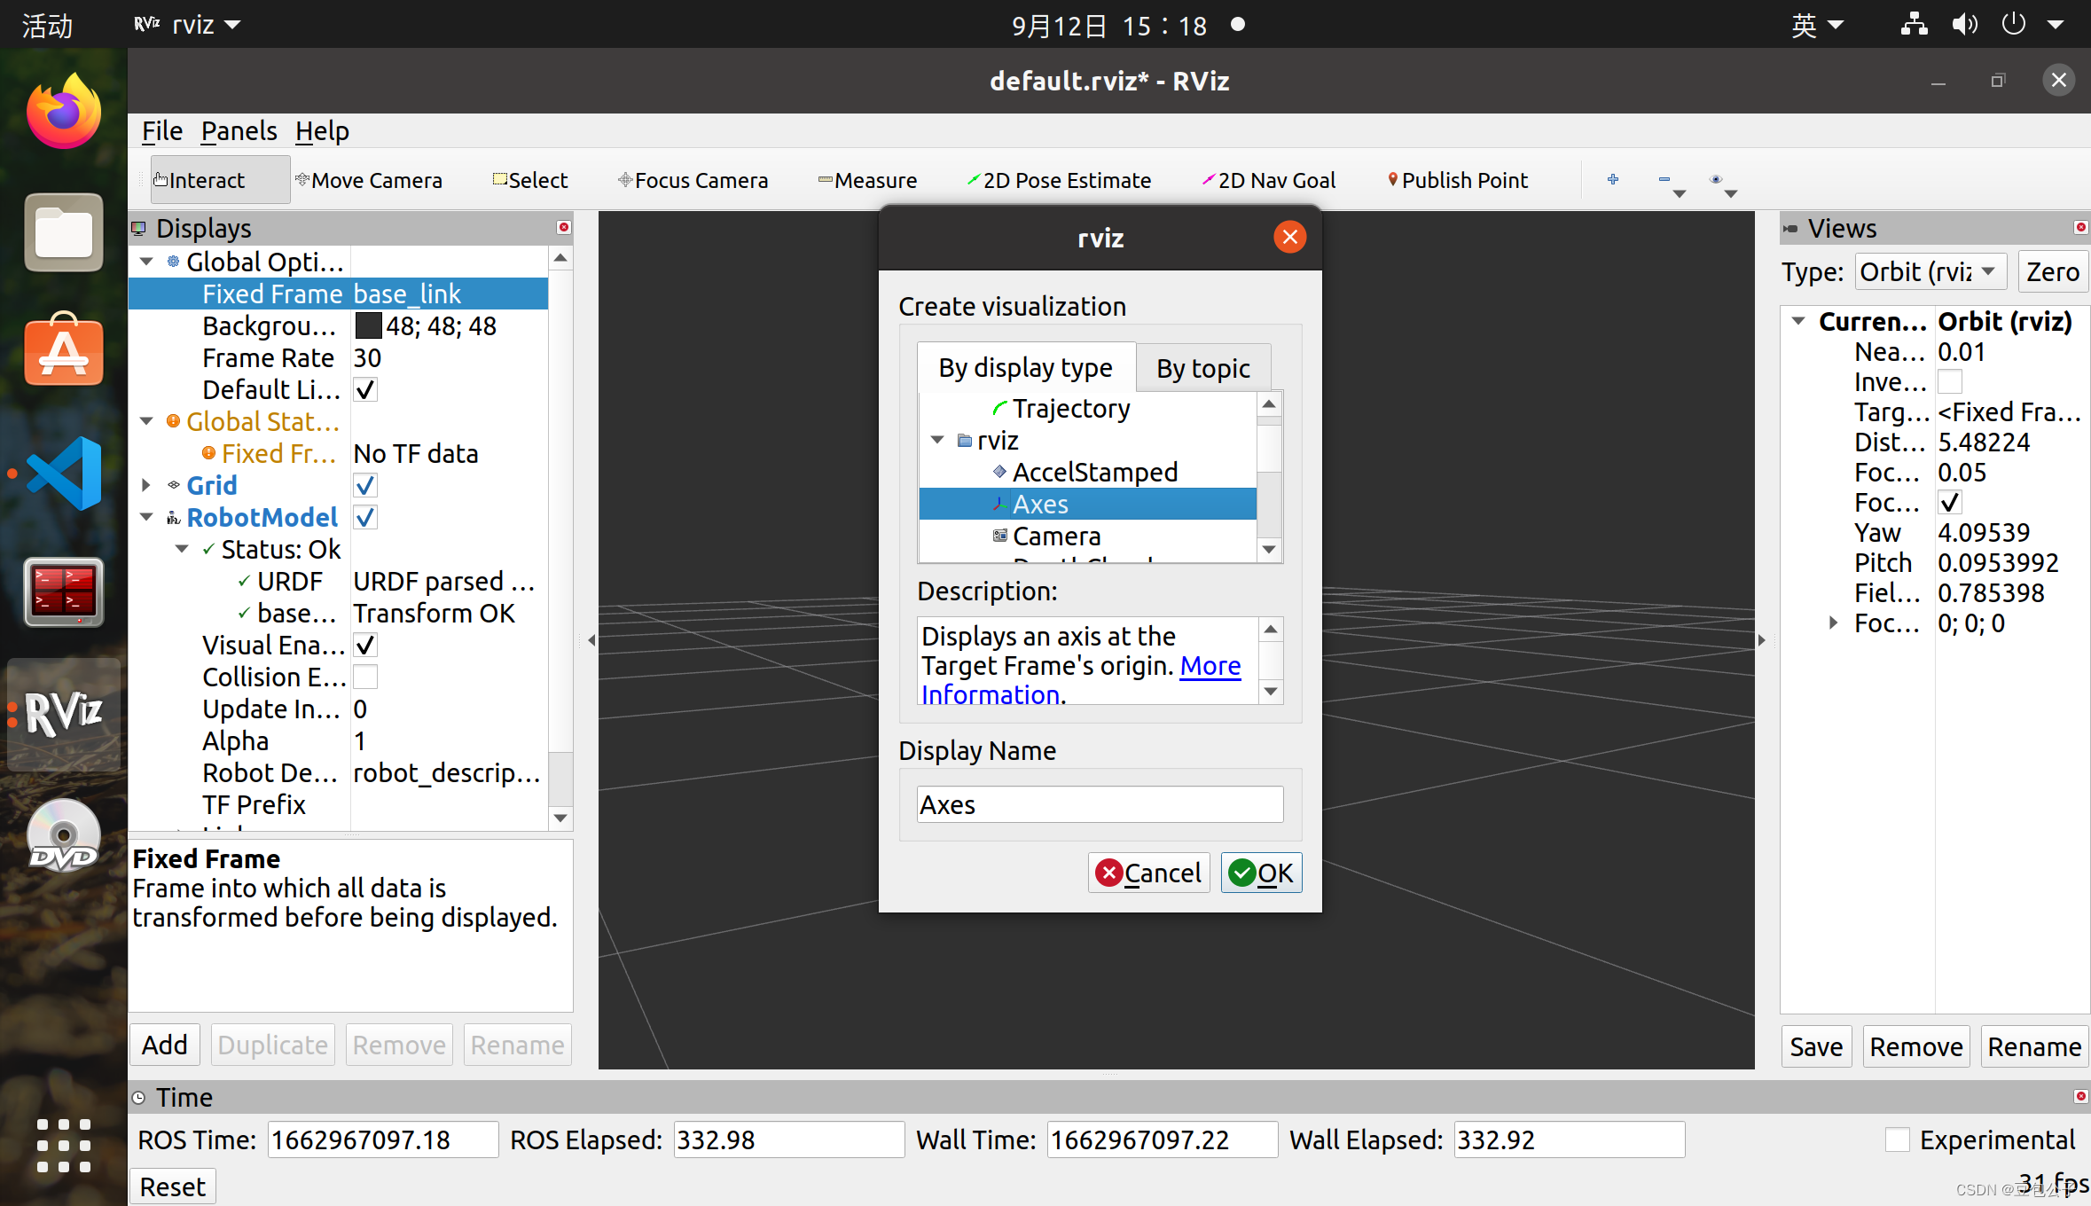
Task: Click the Reset time button
Action: 173,1186
